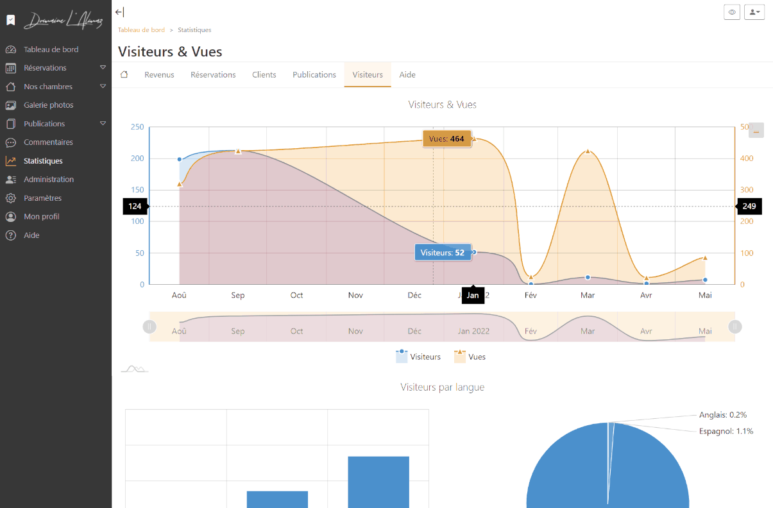The image size is (773, 508).
Task: Click the Commentaires speech bubble icon
Action: point(10,142)
